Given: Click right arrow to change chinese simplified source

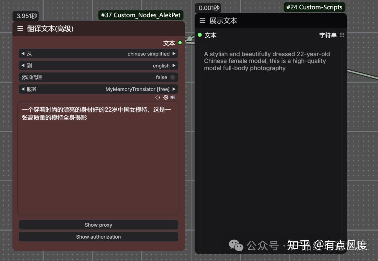Looking at the screenshot, I should tap(174, 54).
